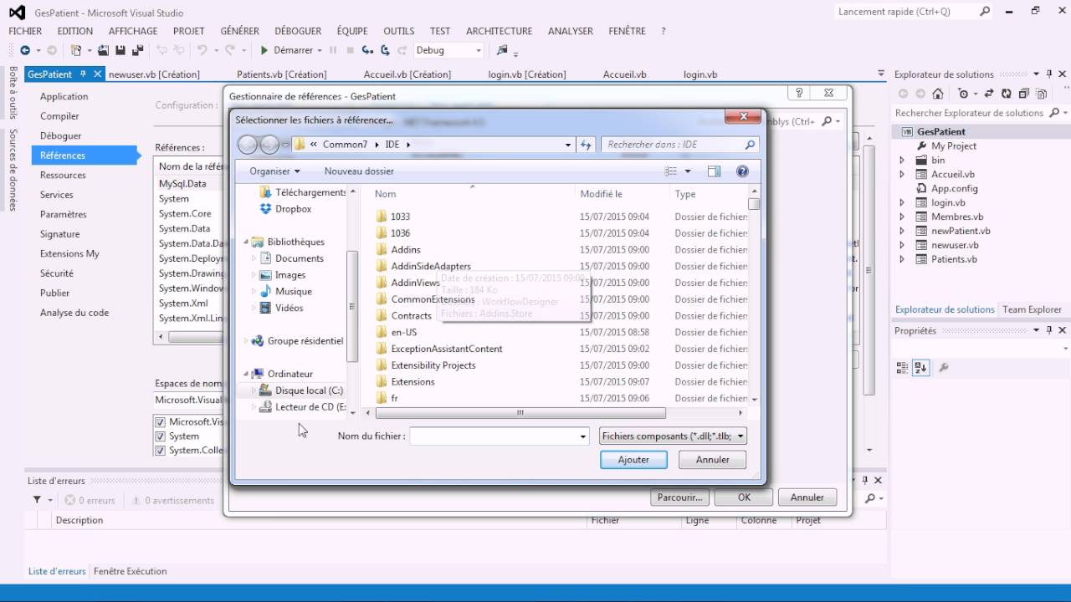Click the OK button in Reference Manager
1071x602 pixels.
[x=744, y=497]
